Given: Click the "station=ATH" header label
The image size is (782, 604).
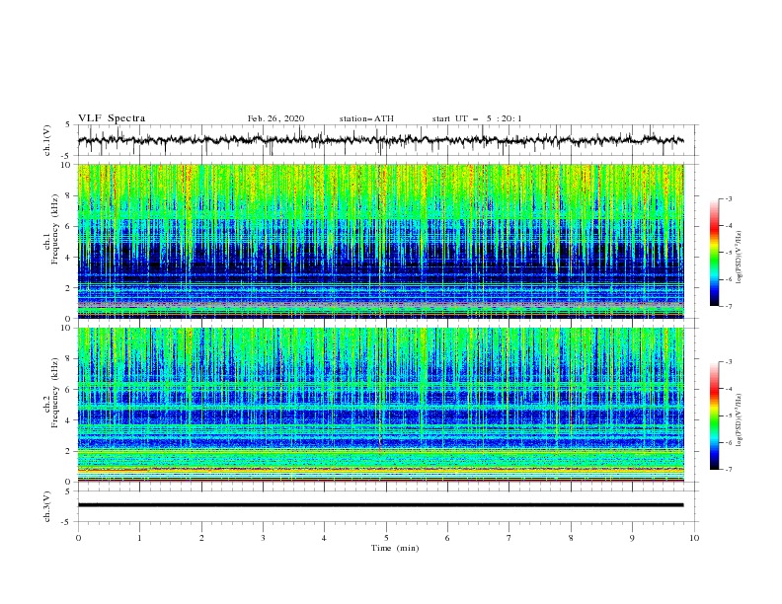Looking at the screenshot, I should point(366,118).
